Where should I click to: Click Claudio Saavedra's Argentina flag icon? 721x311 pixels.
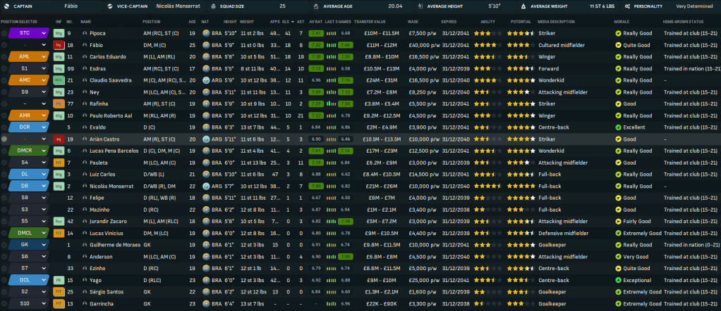pyautogui.click(x=205, y=80)
